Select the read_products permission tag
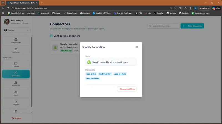222x124 pixels. coord(120,74)
